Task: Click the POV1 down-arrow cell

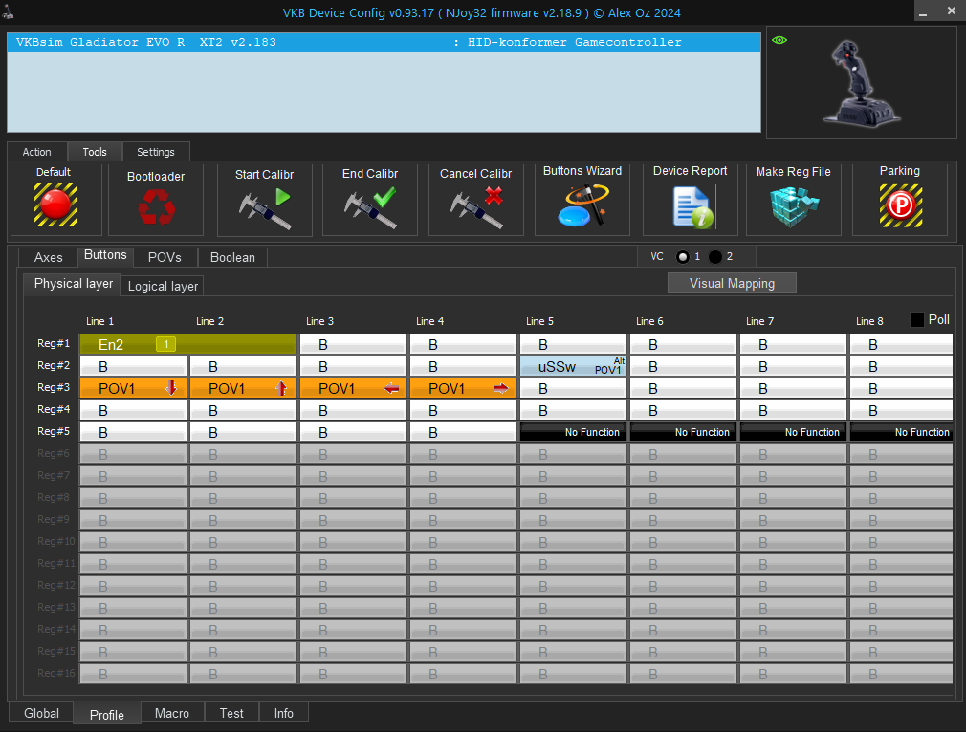Action: tap(133, 389)
